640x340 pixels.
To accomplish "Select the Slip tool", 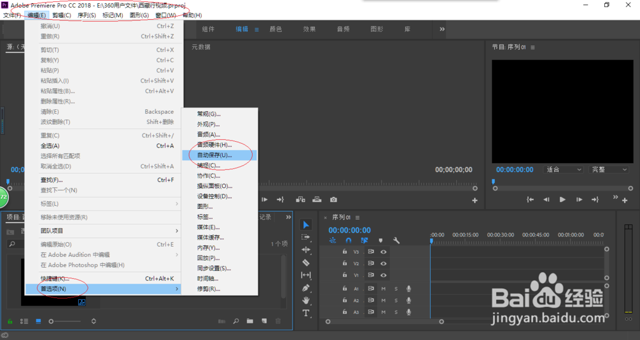I will (x=306, y=275).
